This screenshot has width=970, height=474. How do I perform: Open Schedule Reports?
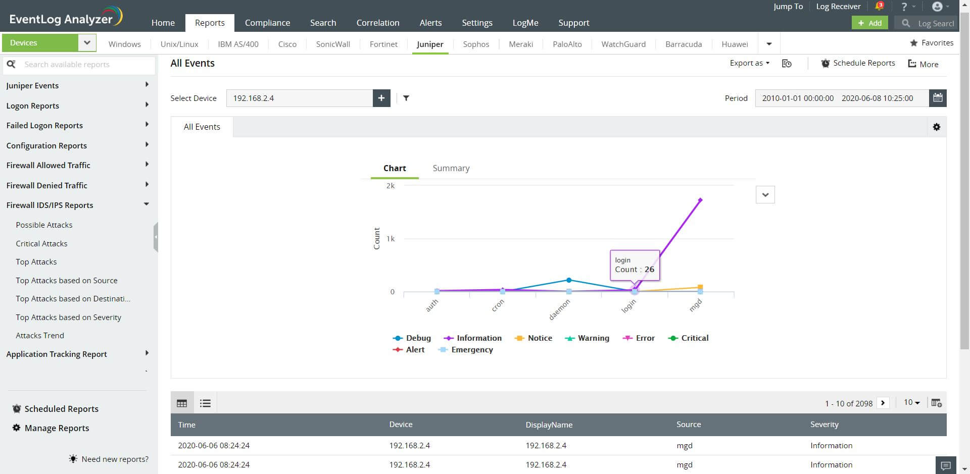pyautogui.click(x=858, y=63)
